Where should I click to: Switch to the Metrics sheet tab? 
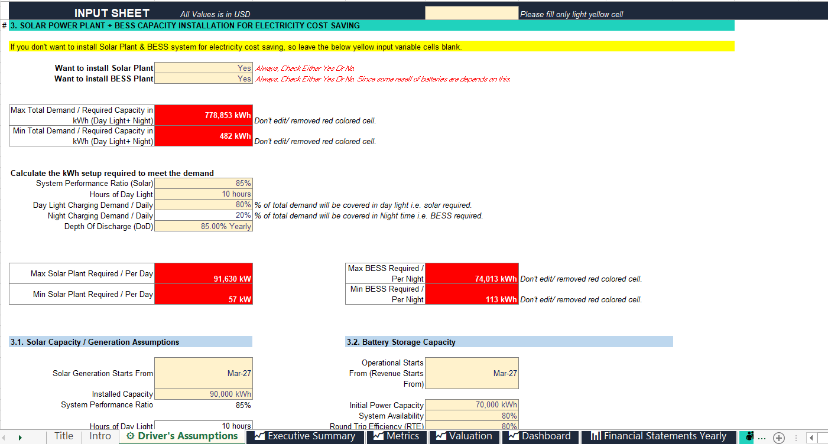click(x=395, y=436)
